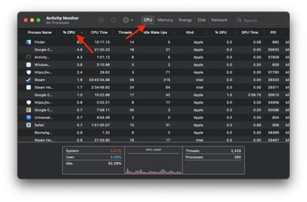Select the first https shield icon row
Screen dimensions: 307x202
(29, 72)
